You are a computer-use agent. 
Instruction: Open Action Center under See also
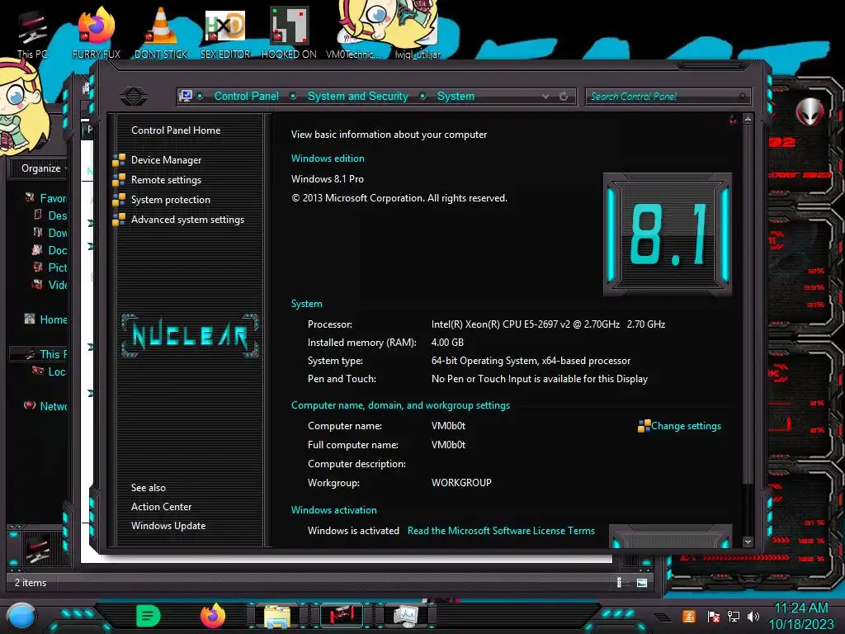tap(161, 507)
